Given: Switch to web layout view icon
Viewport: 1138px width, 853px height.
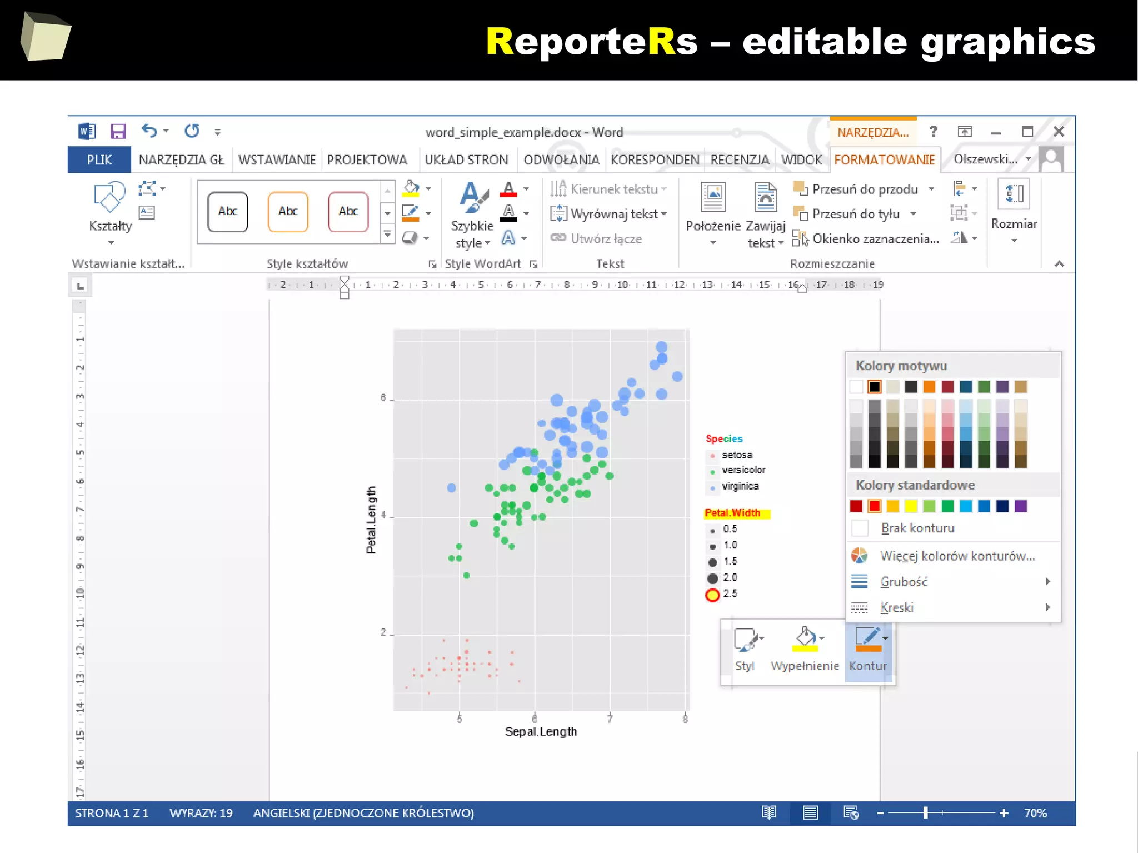Looking at the screenshot, I should (851, 813).
